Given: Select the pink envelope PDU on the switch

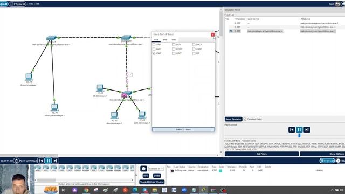Looking at the screenshot, I should (x=125, y=95).
